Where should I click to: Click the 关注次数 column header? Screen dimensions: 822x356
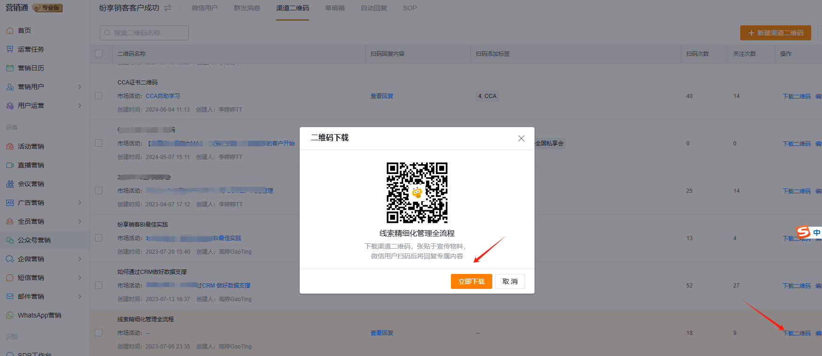[744, 54]
